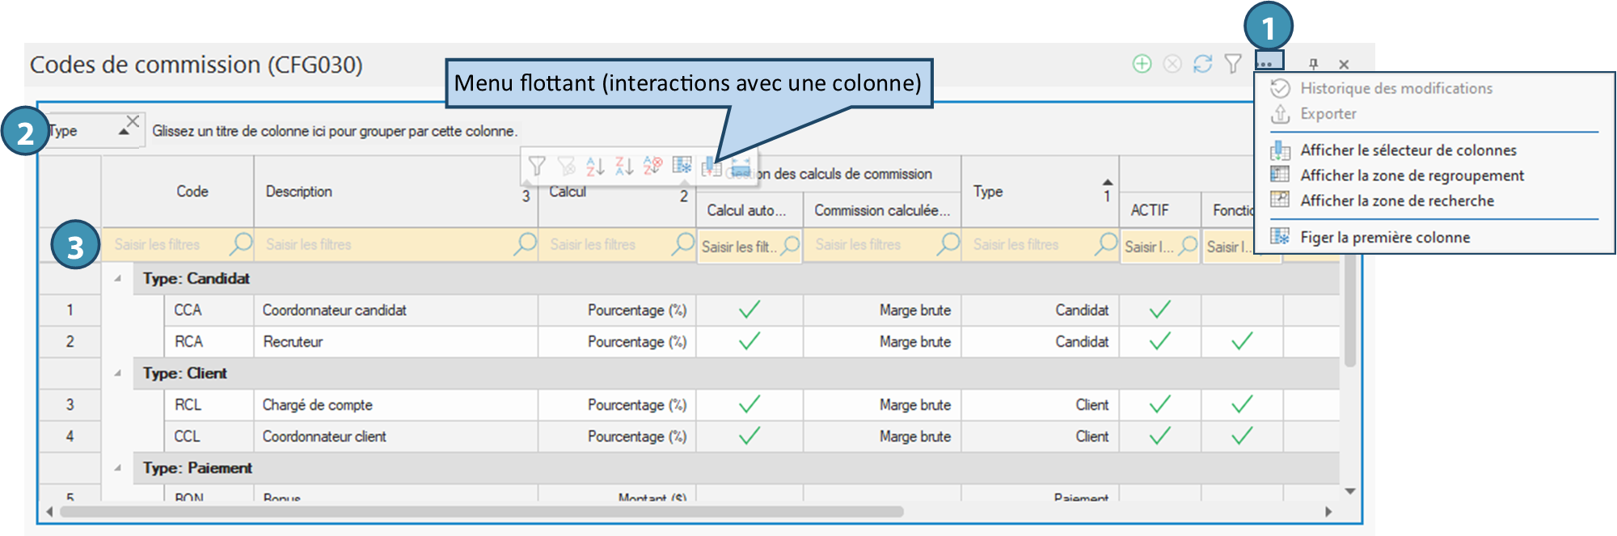Select Afficher le sélecteur de colonnes
Screen dimensions: 1617x536
(x=1408, y=150)
